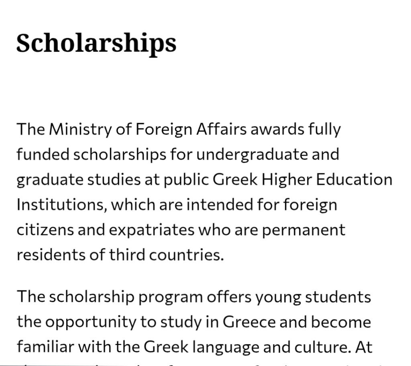Click the phrase "residents of third countries."
Image resolution: width=411 pixels, height=366 pixels.
(x=120, y=255)
